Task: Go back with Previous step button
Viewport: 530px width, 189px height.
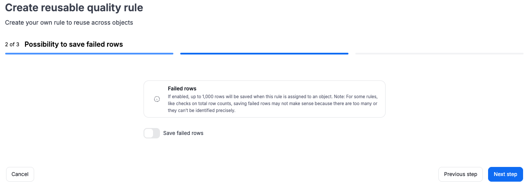Action: [x=460, y=174]
